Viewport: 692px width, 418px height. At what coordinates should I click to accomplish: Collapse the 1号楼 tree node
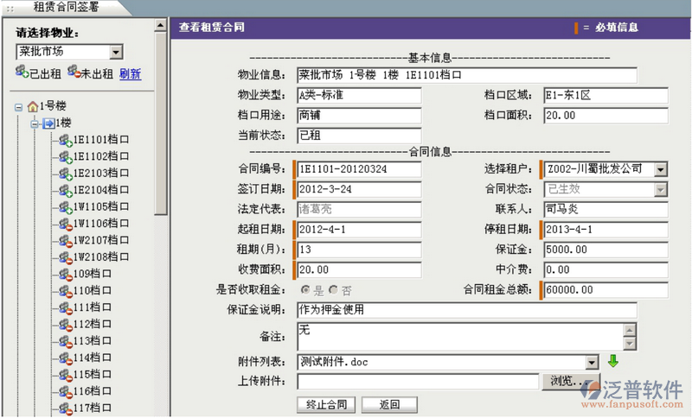click(19, 107)
